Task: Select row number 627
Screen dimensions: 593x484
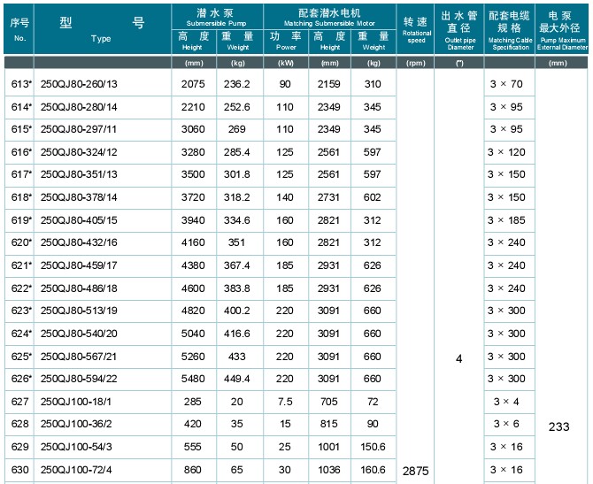Action: tap(19, 401)
